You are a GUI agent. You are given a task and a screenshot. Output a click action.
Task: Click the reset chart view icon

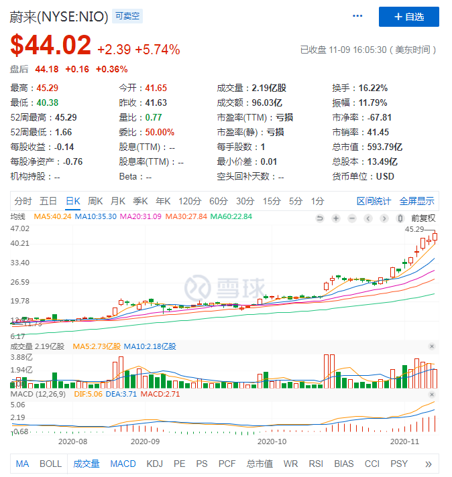(x=320, y=218)
